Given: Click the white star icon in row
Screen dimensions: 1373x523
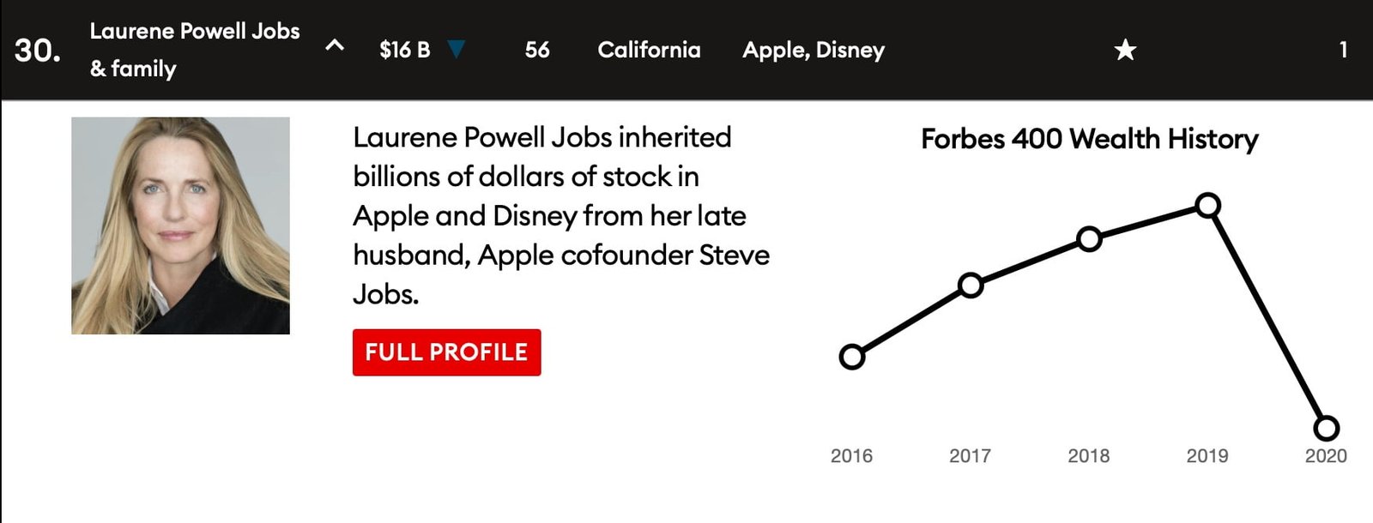Looking at the screenshot, I should point(1125,51).
